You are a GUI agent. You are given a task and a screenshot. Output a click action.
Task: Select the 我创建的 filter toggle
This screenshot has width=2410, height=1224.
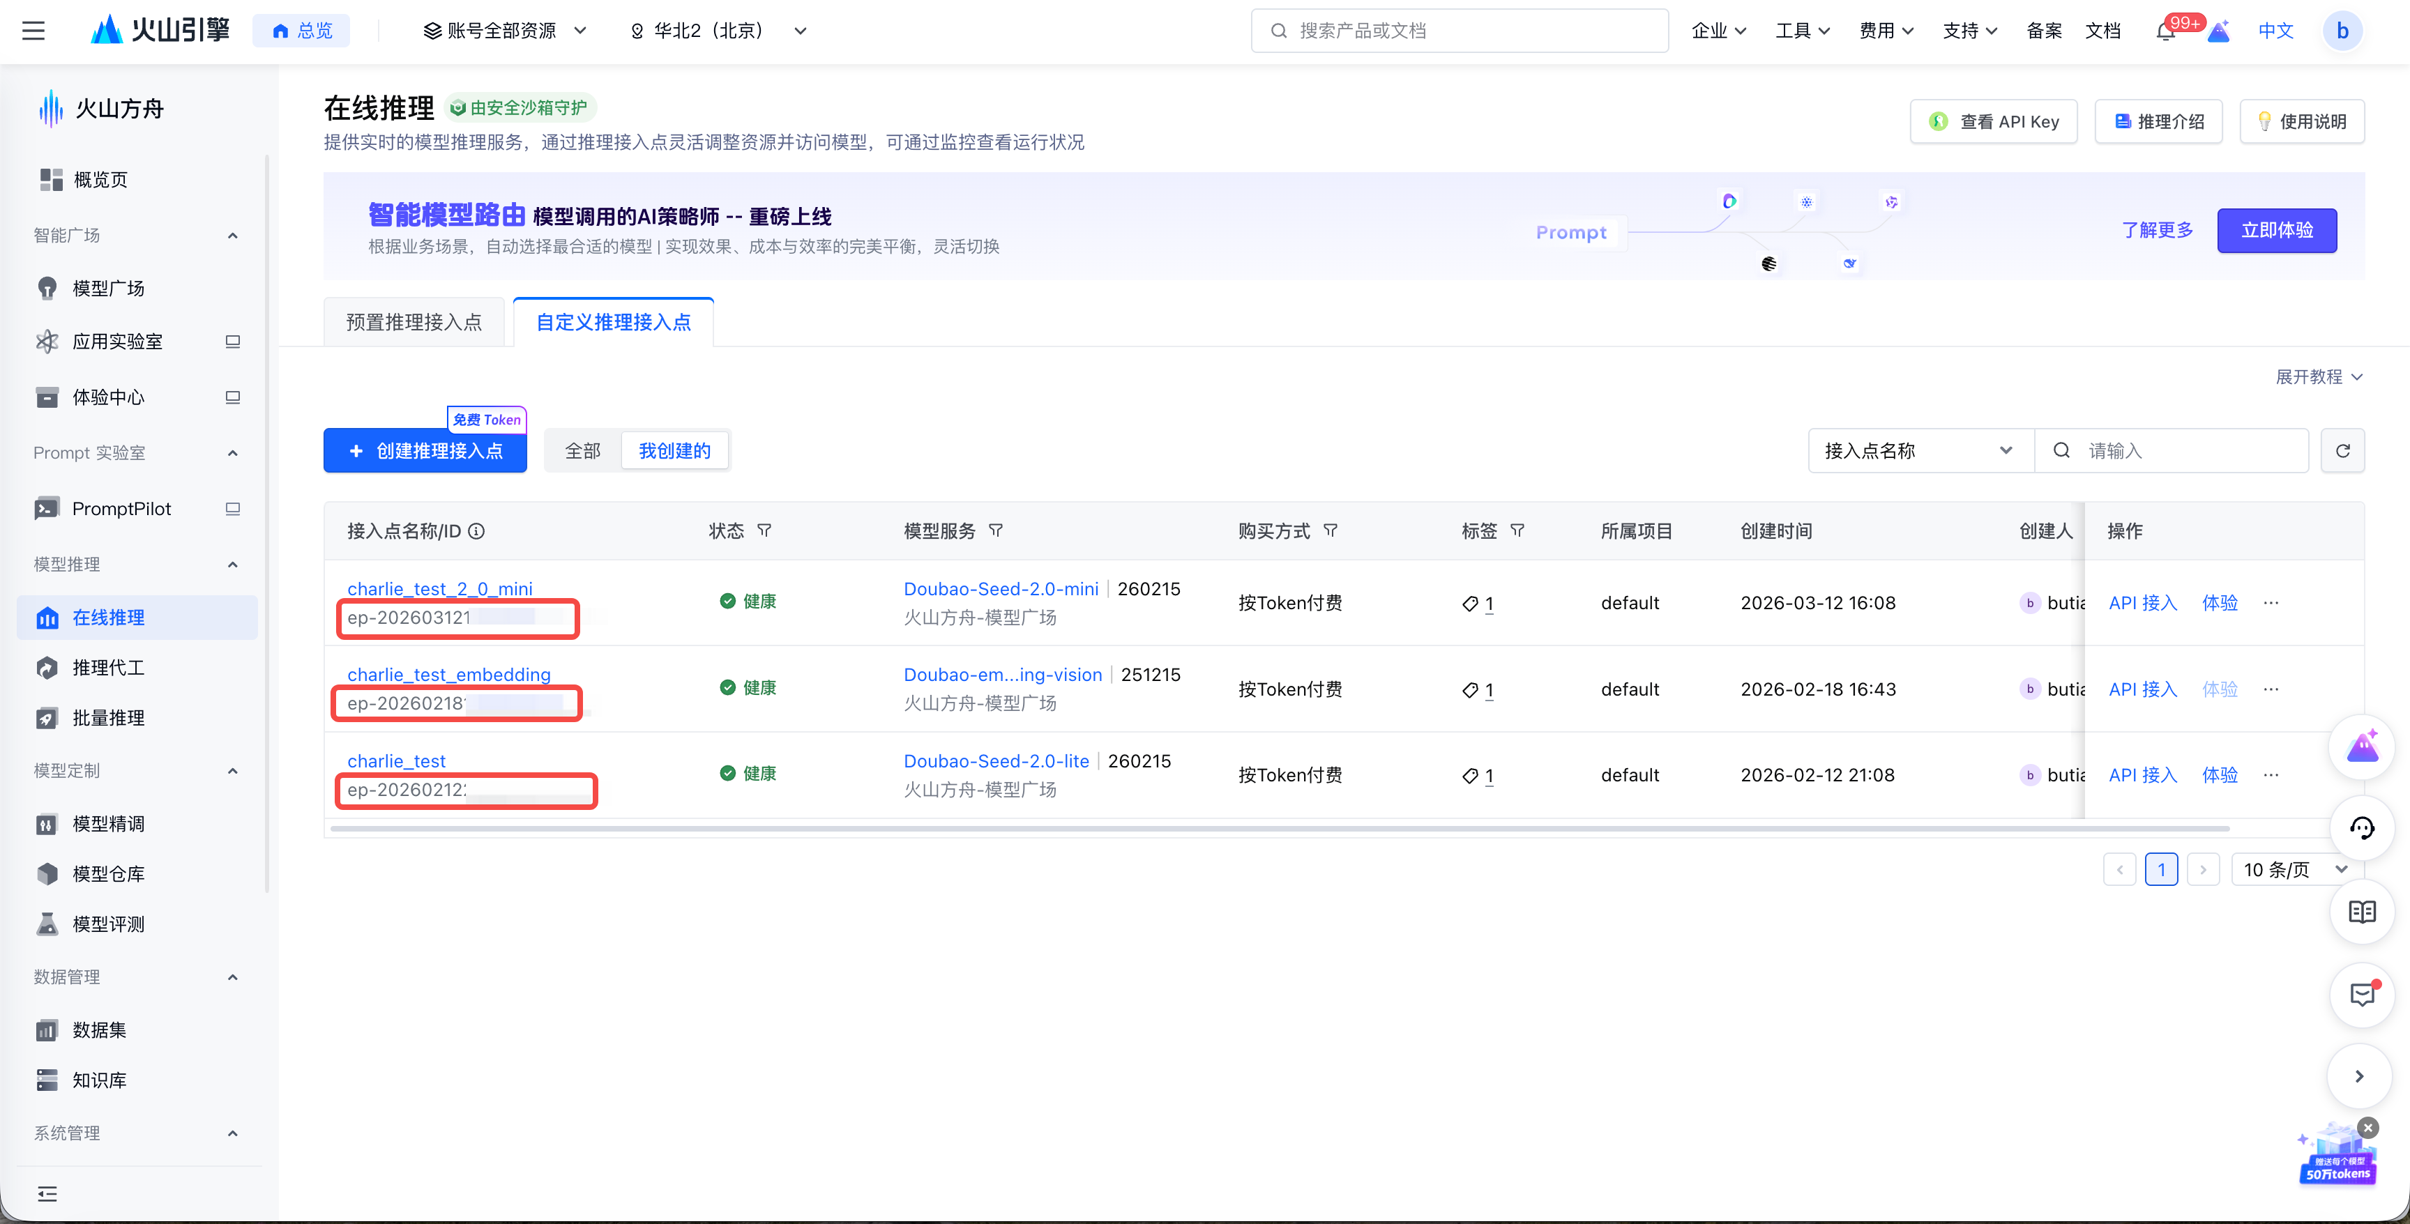coord(674,451)
